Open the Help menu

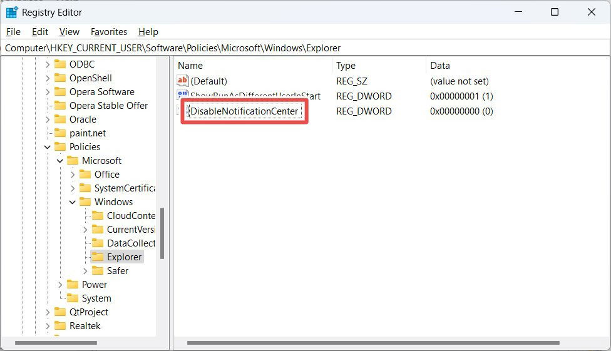148,32
